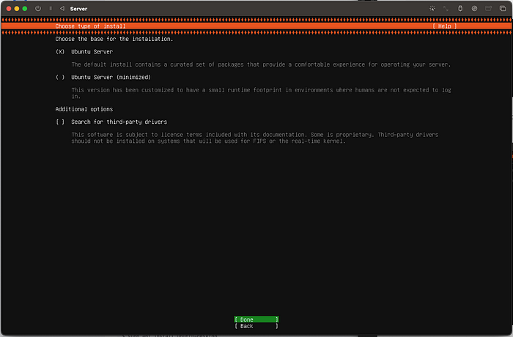This screenshot has width=513, height=337.
Task: Select the Ubuntu Server (minimized) radio option
Action: (60, 77)
